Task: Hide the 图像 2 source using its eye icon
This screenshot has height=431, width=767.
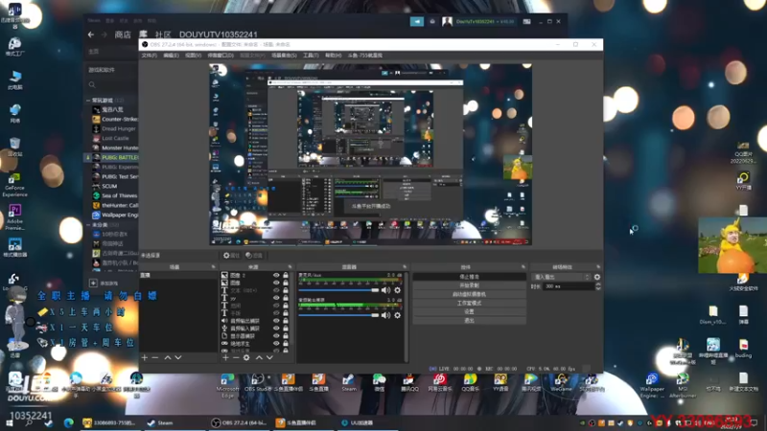Action: tap(276, 275)
